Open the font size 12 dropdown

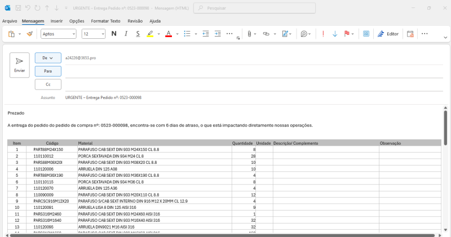(94, 34)
